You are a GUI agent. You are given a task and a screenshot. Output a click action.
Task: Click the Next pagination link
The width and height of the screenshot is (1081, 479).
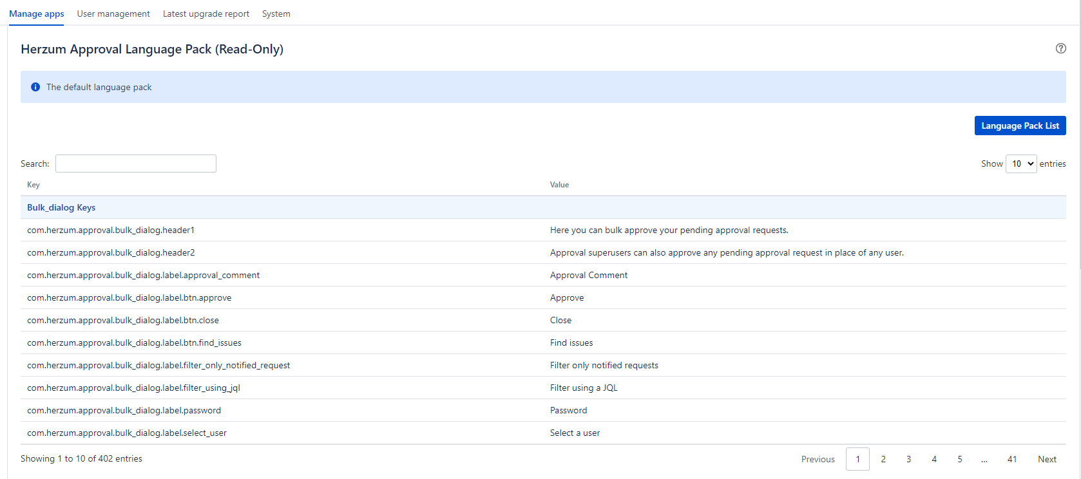tap(1047, 459)
